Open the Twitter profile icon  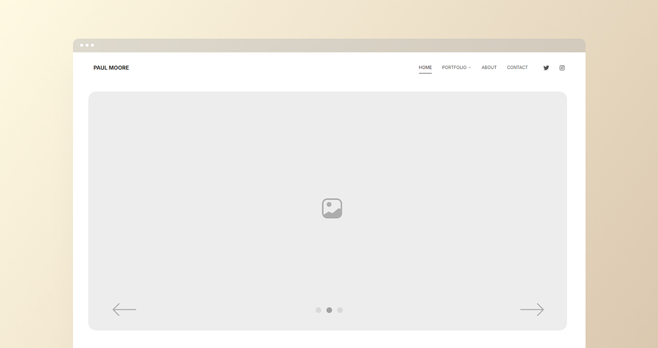click(546, 67)
